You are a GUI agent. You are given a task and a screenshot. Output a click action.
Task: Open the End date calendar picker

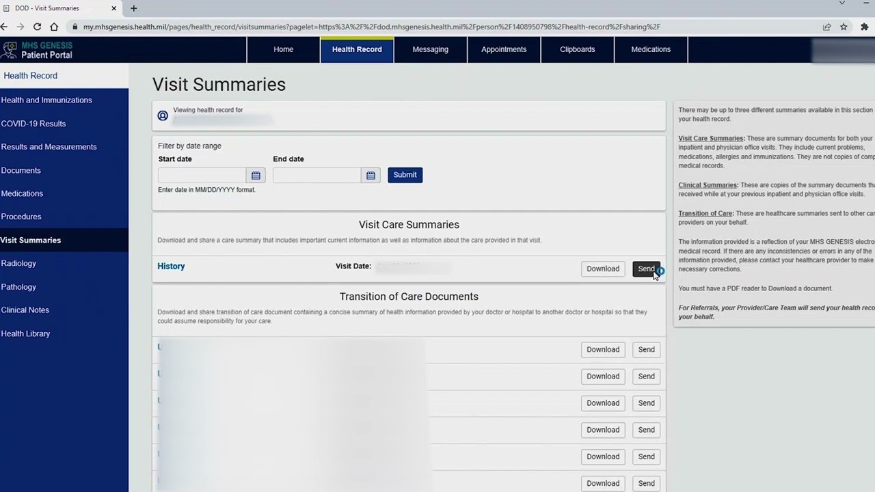click(371, 175)
